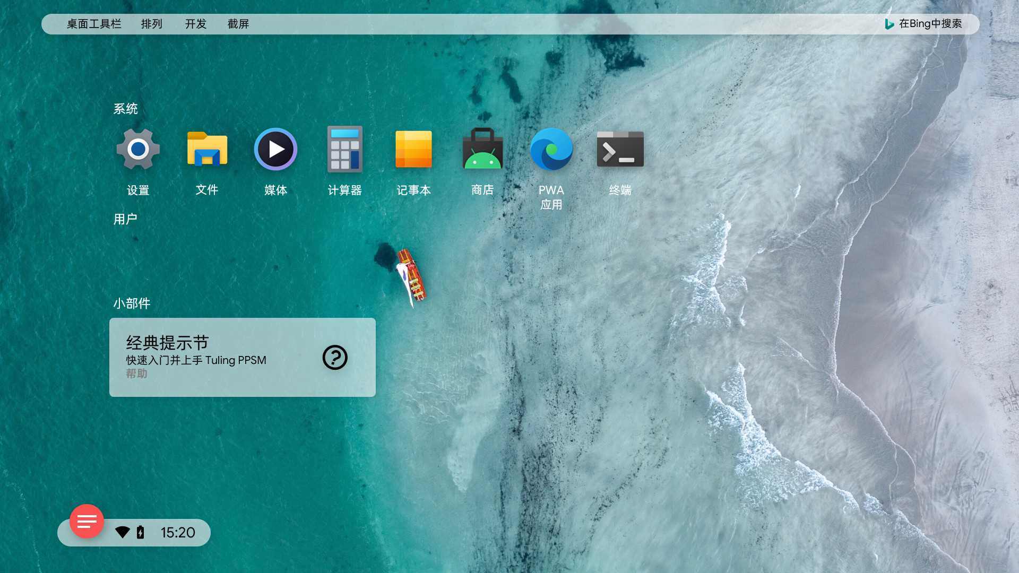Open the 设置 settings gear app
The width and height of the screenshot is (1019, 573).
(138, 149)
